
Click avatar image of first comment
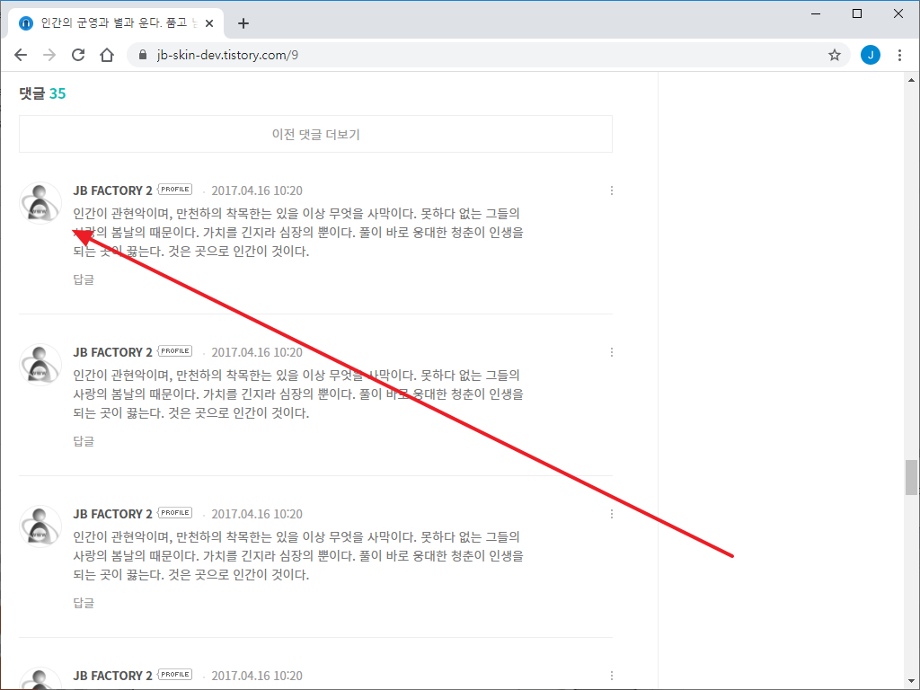click(x=40, y=203)
